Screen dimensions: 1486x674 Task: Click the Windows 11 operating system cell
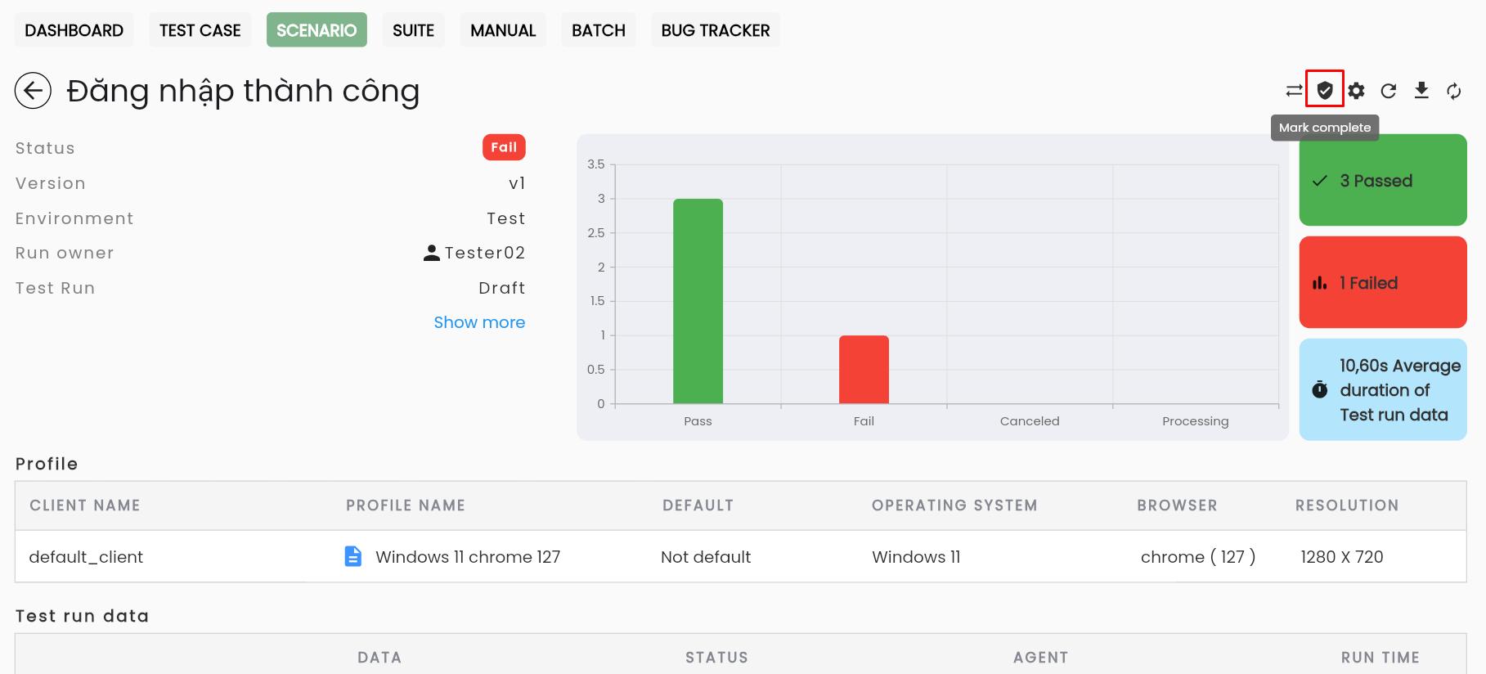pyautogui.click(x=916, y=557)
